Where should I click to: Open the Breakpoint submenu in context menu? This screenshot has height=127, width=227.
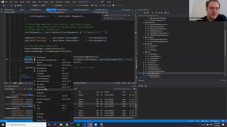click(53, 93)
